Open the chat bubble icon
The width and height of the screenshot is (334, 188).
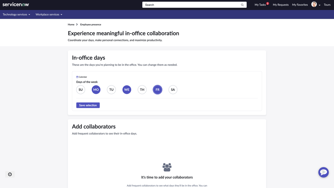click(323, 172)
